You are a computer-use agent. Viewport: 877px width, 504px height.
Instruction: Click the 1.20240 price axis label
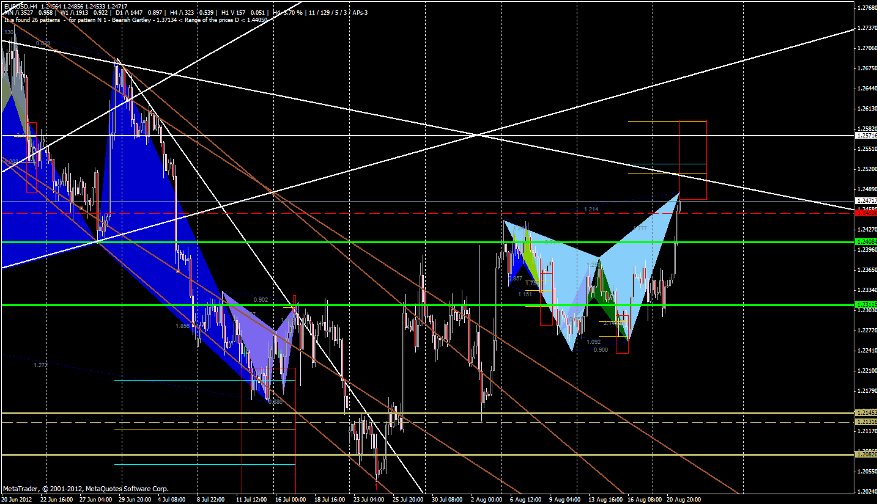point(866,492)
